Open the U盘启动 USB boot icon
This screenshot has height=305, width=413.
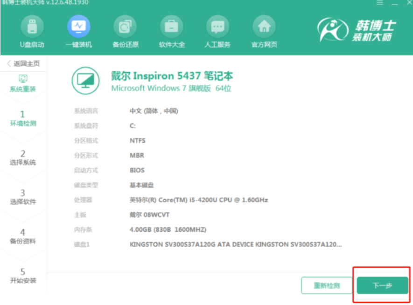point(32,27)
